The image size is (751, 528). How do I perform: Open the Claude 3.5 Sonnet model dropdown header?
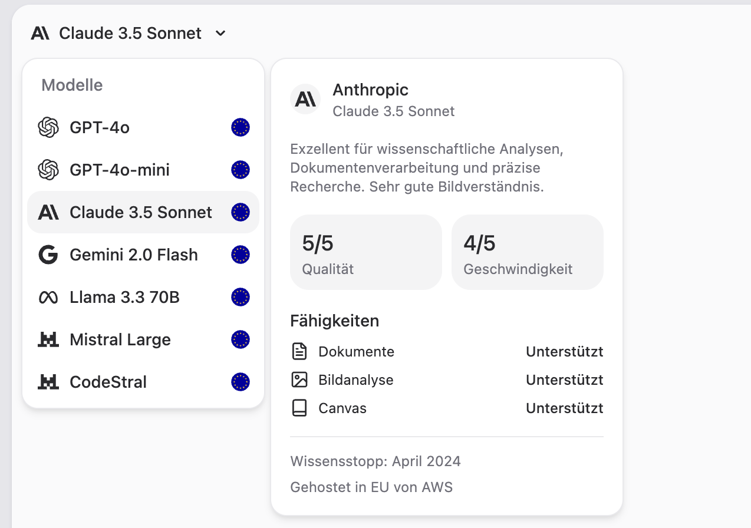pos(130,34)
